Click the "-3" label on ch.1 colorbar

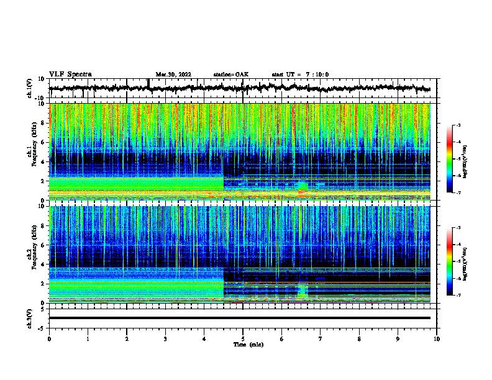(458, 125)
